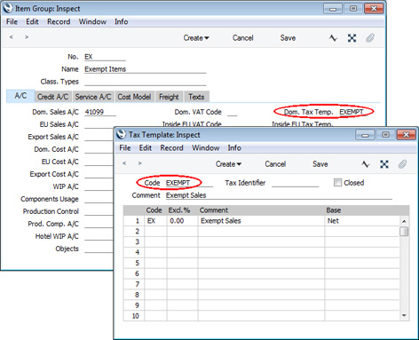
Task: Open attachments paperclip in Item Group window
Action: (370, 38)
